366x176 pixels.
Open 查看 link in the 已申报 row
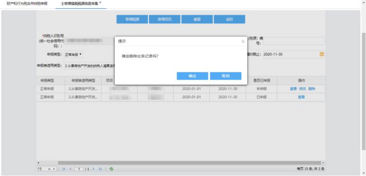tap(301, 97)
